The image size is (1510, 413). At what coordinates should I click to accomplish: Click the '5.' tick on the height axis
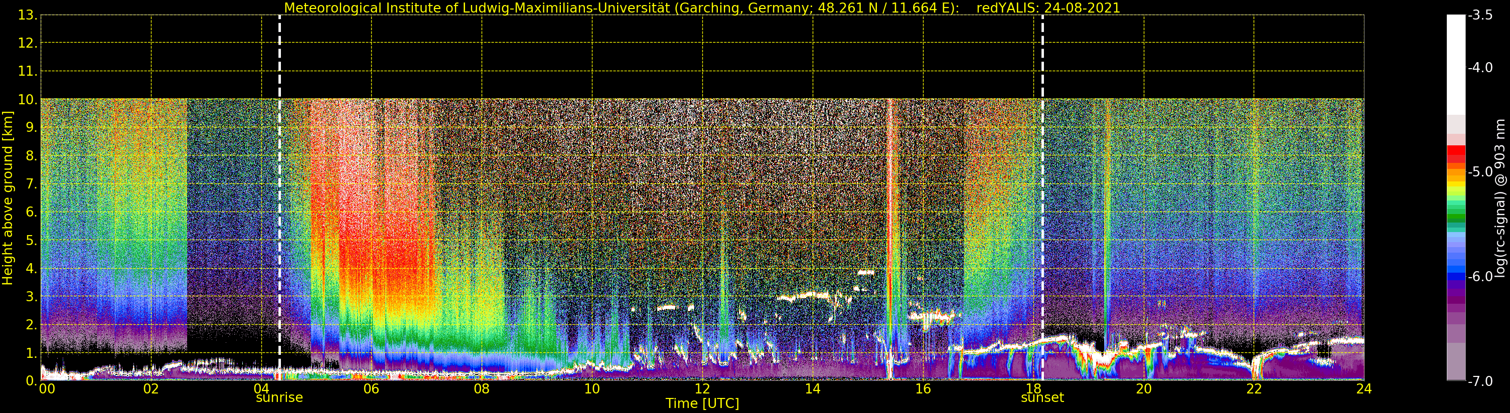(x=31, y=240)
